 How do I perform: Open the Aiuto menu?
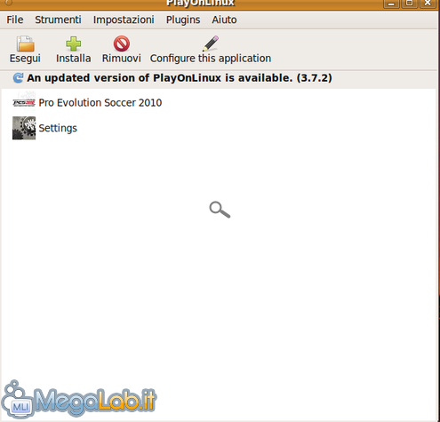[224, 20]
